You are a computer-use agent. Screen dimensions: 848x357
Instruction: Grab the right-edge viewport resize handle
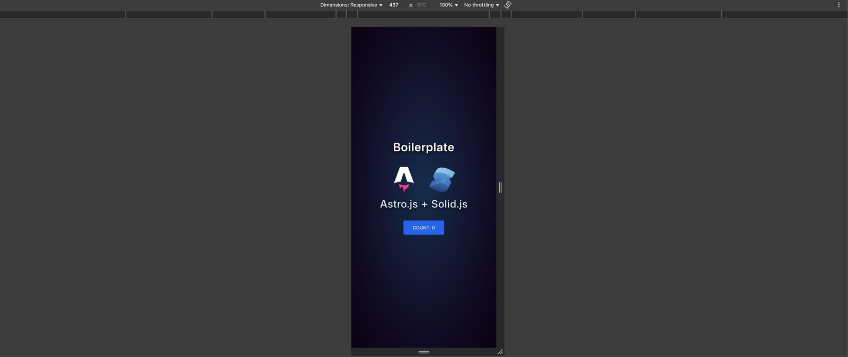[x=500, y=187]
